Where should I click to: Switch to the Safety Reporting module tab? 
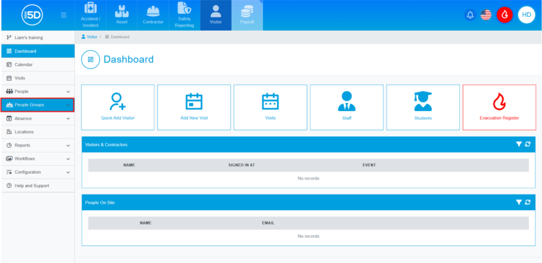[184, 16]
